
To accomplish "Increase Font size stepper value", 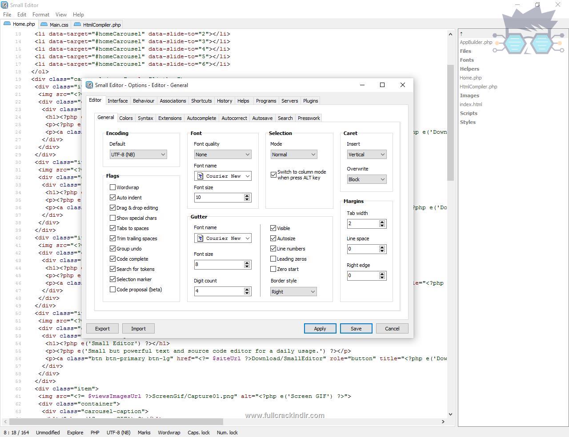I will (x=247, y=195).
